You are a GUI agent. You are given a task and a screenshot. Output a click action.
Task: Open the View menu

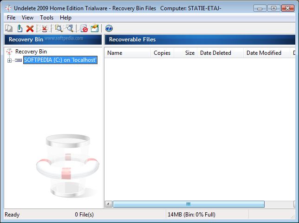(28, 18)
